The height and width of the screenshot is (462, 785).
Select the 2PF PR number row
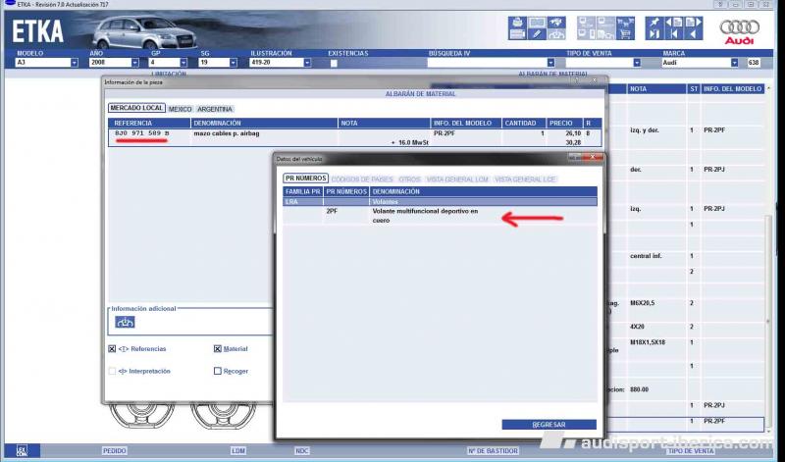click(x=440, y=216)
